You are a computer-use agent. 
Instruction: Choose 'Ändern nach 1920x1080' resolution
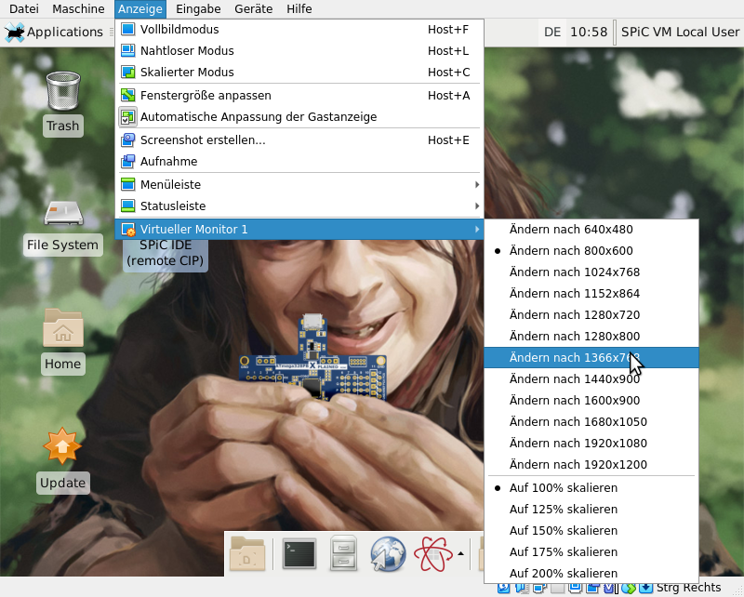pyautogui.click(x=578, y=444)
